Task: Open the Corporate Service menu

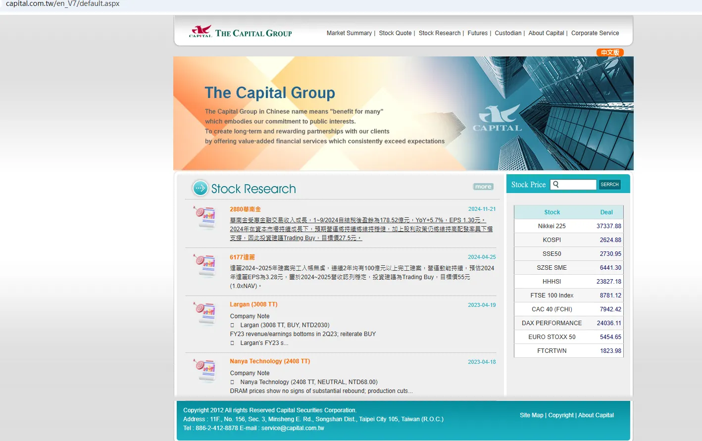Action: coord(595,33)
